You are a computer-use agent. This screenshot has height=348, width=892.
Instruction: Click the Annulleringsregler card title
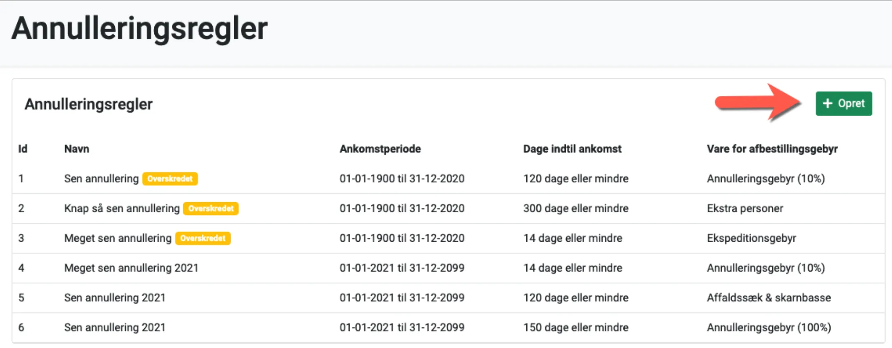88,104
